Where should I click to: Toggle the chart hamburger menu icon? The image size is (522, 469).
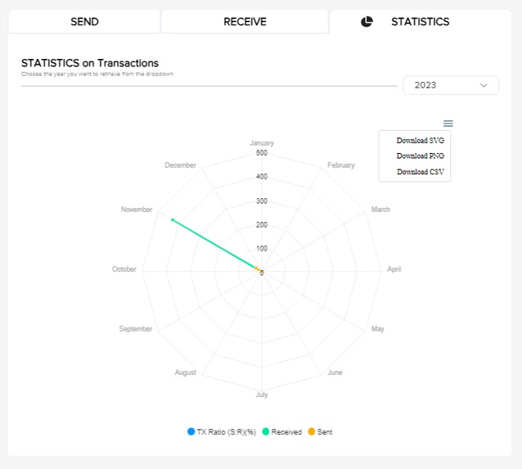(448, 124)
